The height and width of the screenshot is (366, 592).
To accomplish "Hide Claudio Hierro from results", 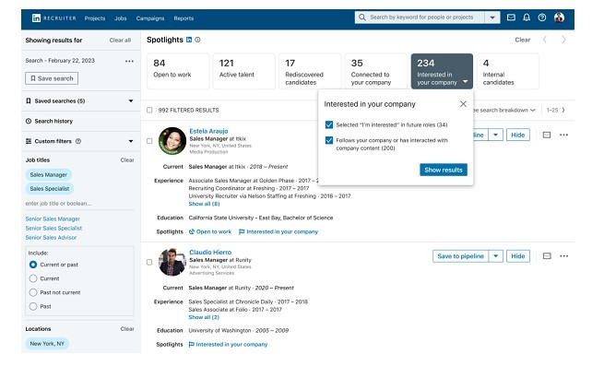I will click(517, 256).
